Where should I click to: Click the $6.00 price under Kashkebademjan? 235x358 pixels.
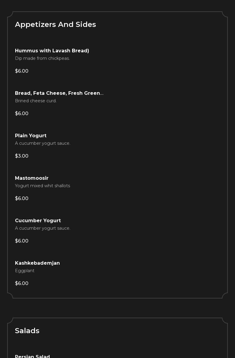coord(22,284)
